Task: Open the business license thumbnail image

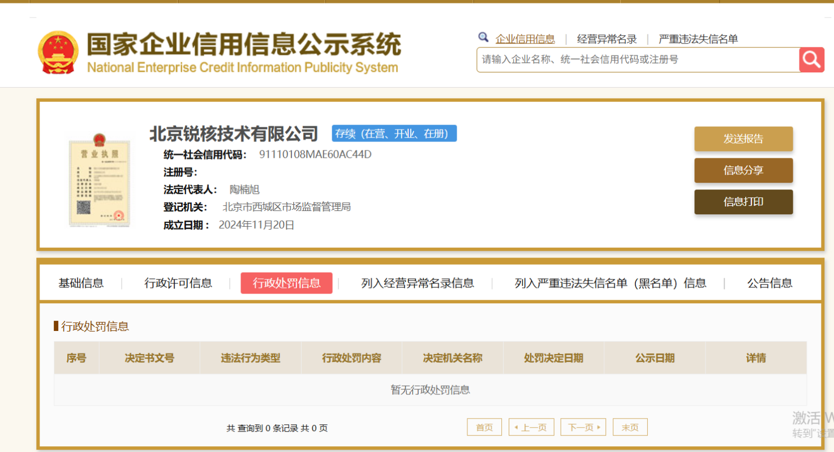Action: tap(100, 179)
